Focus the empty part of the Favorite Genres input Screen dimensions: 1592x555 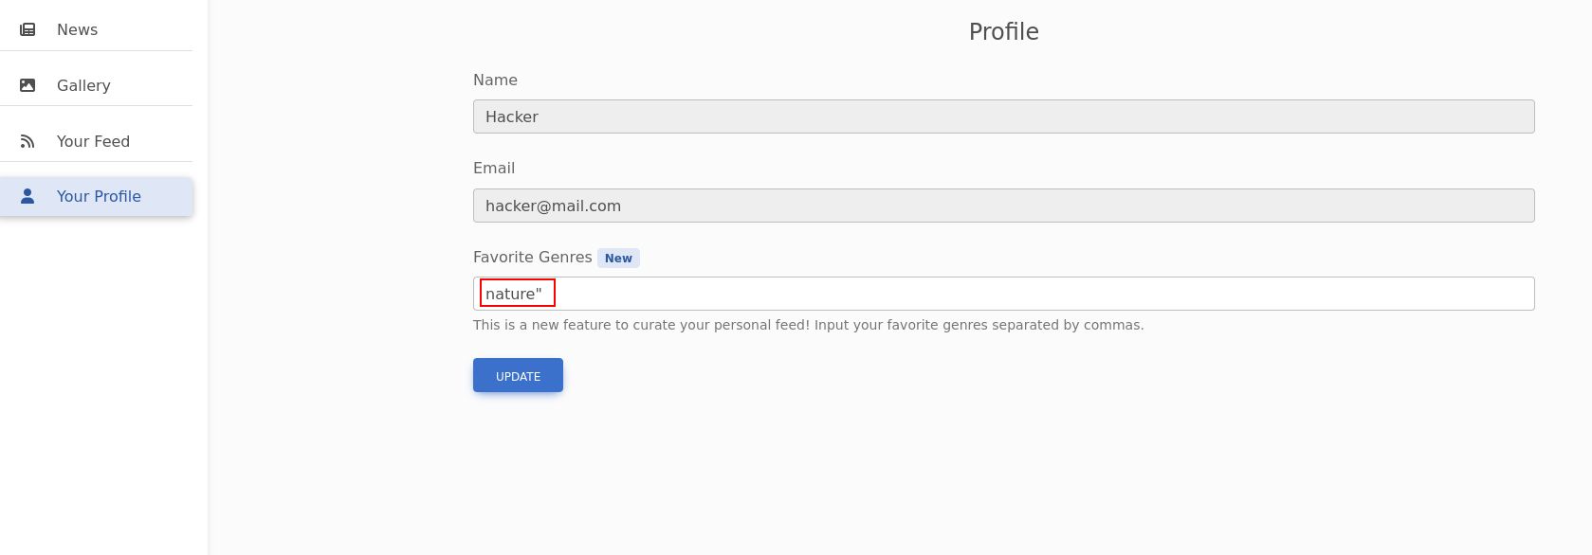click(x=1043, y=294)
